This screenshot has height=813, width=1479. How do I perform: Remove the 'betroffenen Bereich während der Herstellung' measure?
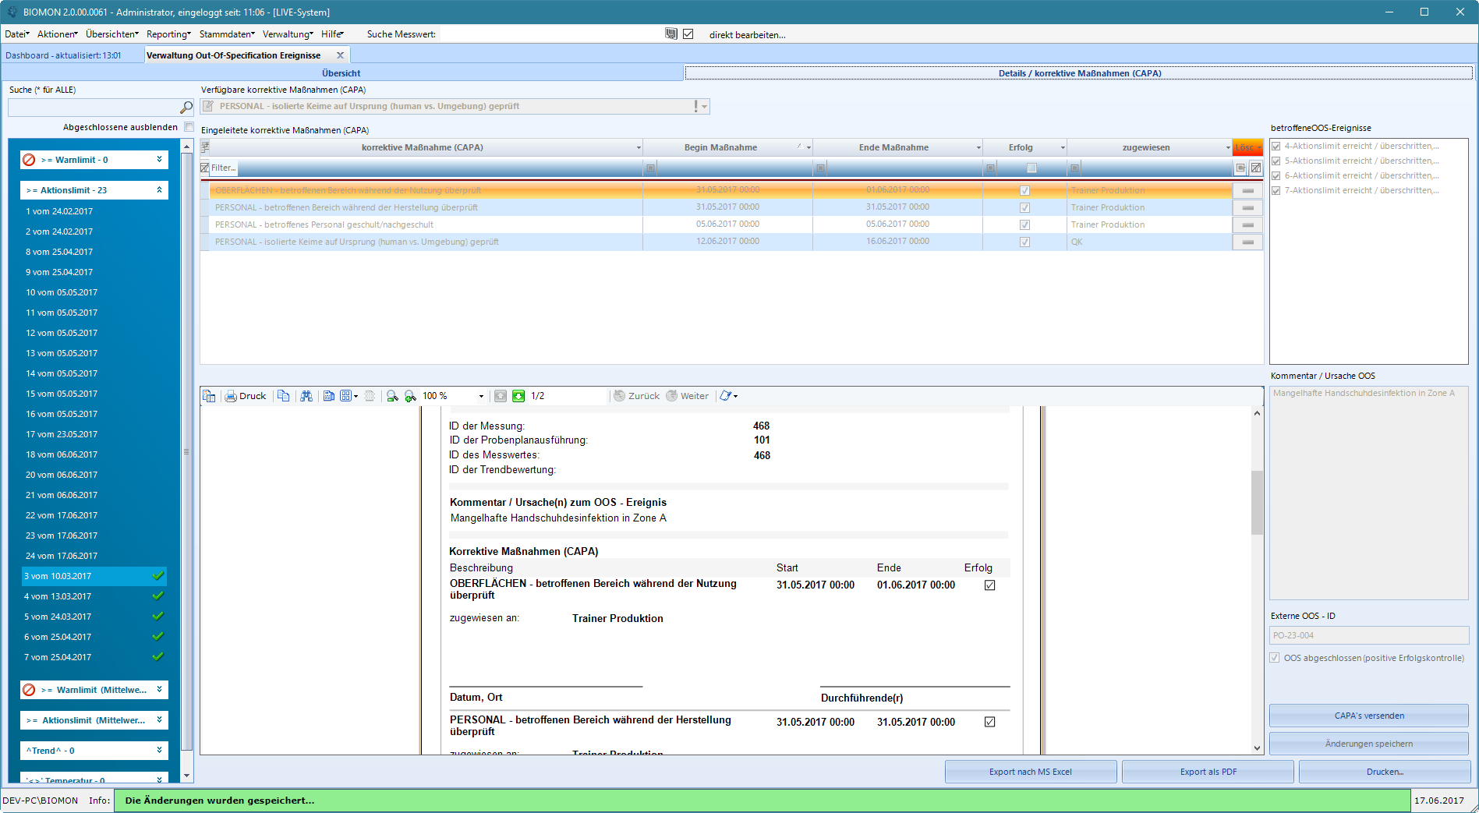point(1247,207)
